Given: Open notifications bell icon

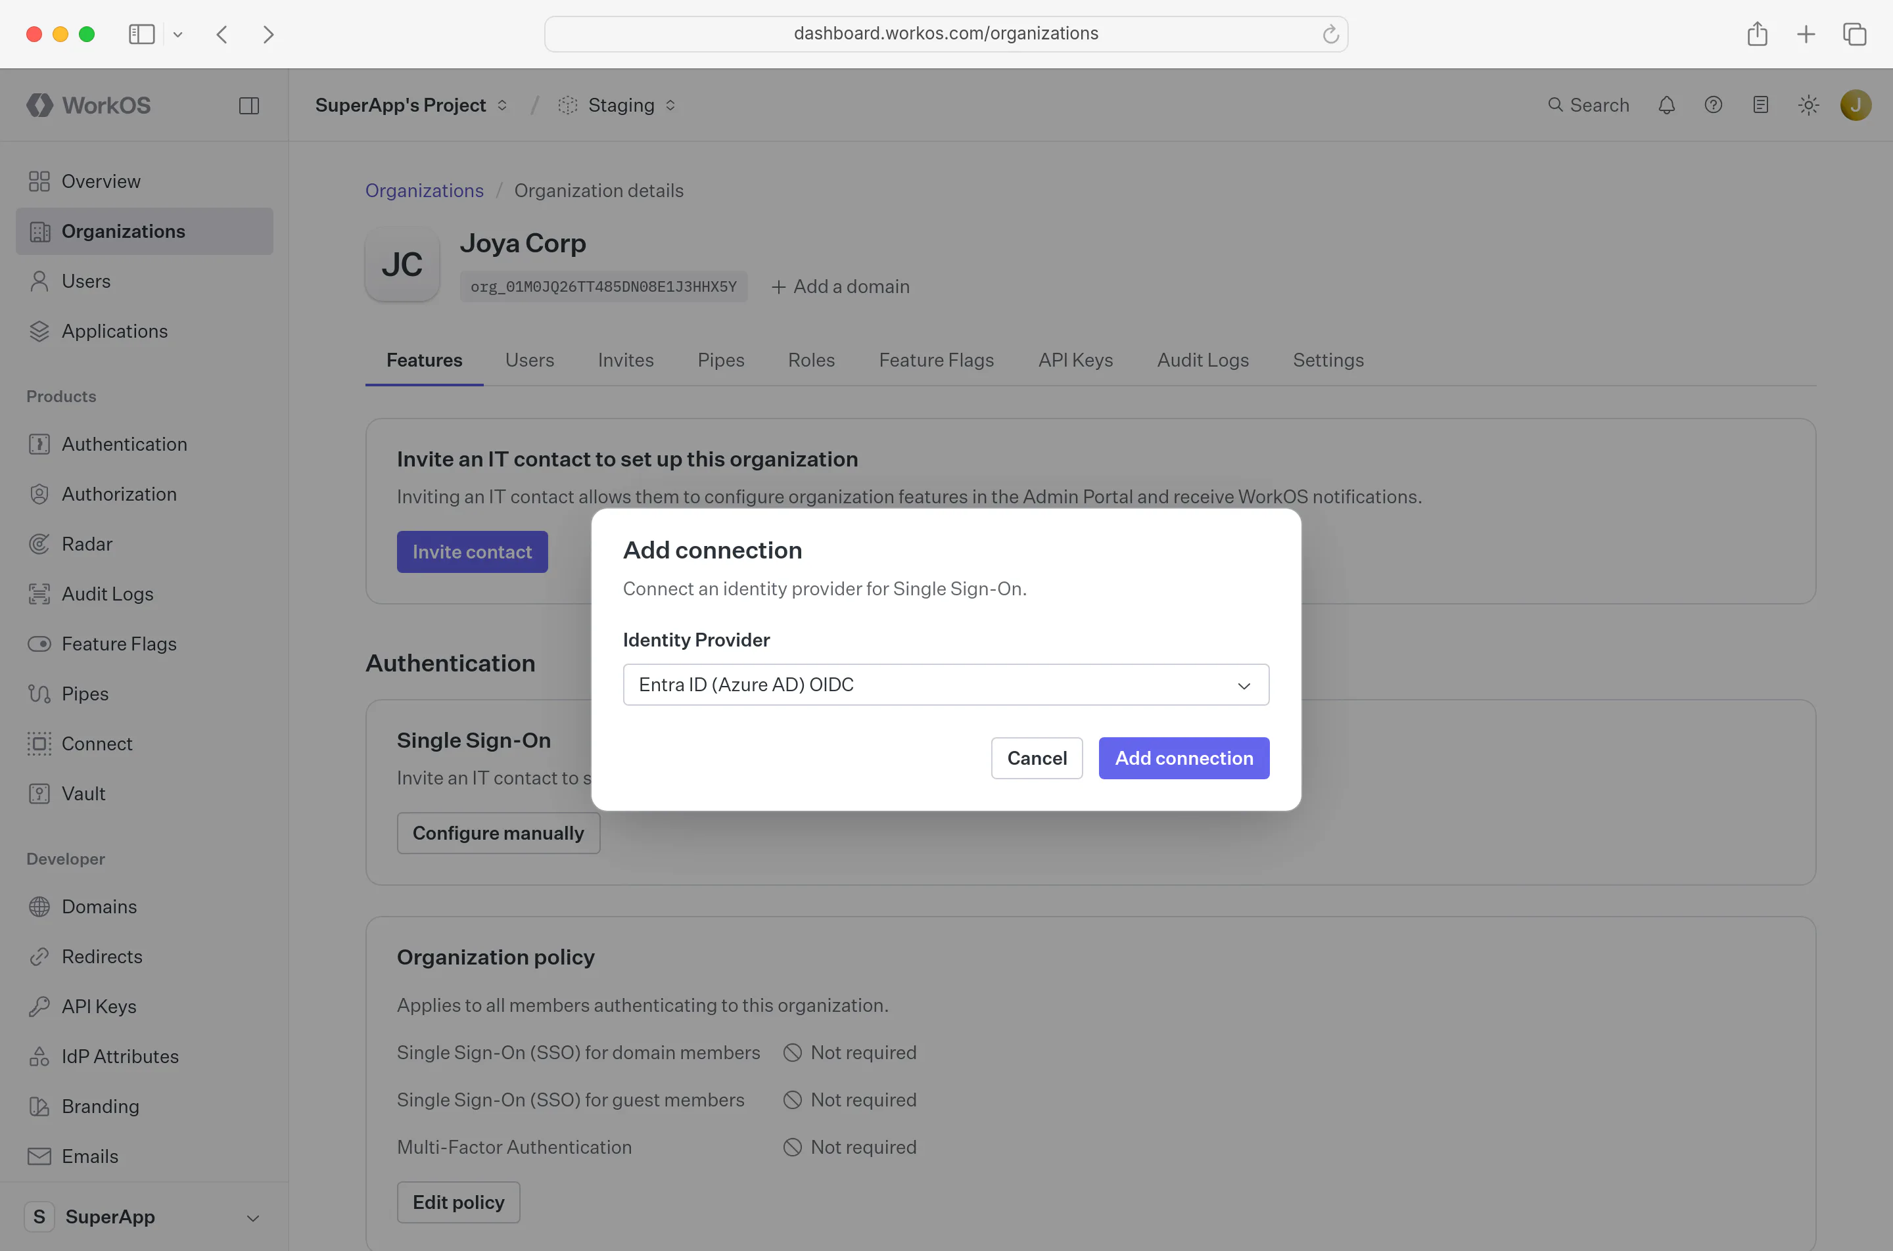Looking at the screenshot, I should (1666, 105).
